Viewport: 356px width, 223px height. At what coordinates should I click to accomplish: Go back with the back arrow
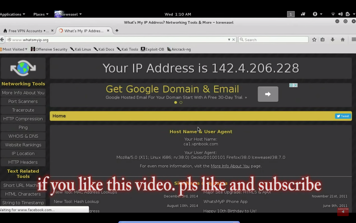point(2,40)
